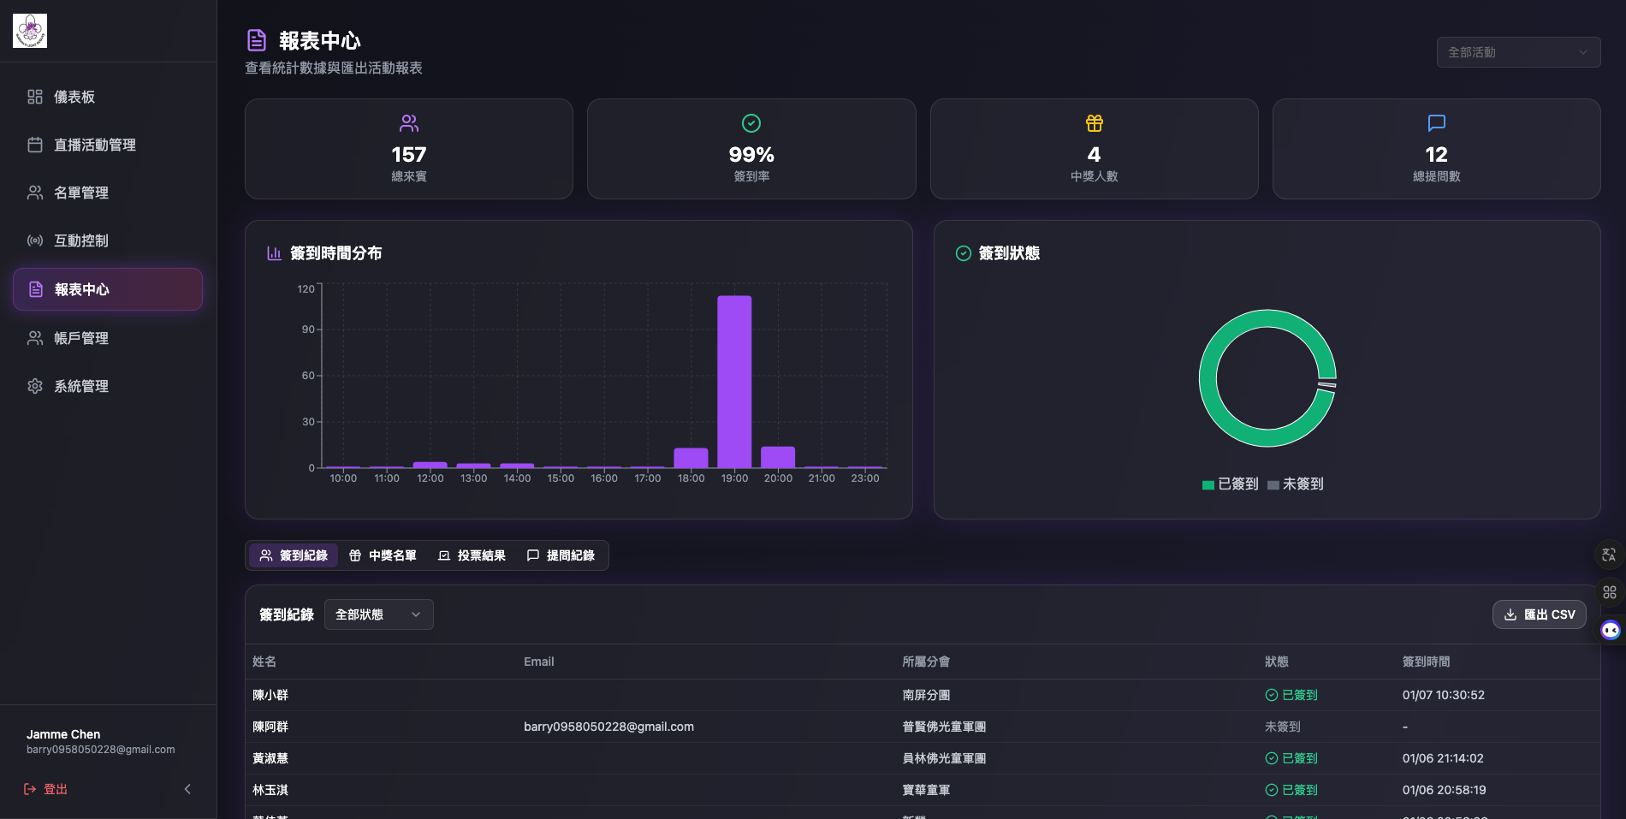
Task: Collapse the sidebar with the chevron arrow
Action: point(187,789)
